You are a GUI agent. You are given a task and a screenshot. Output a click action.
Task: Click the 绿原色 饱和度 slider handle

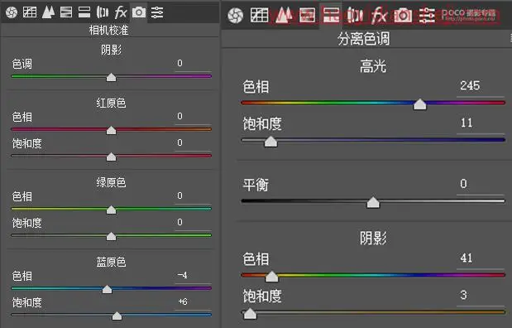112,236
